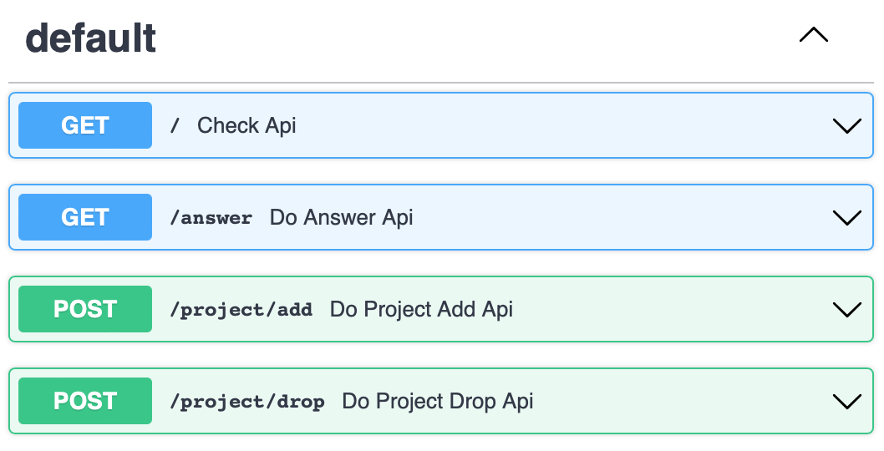Screen dimensions: 884x451
Task: Click the Do Project Add Api description
Action: 421,309
